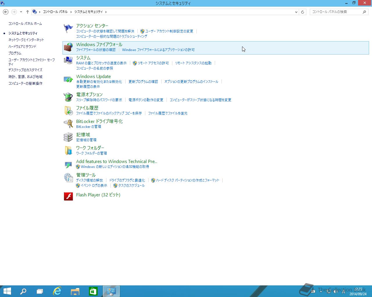Click リモート アクセスの許可 link

(153, 63)
